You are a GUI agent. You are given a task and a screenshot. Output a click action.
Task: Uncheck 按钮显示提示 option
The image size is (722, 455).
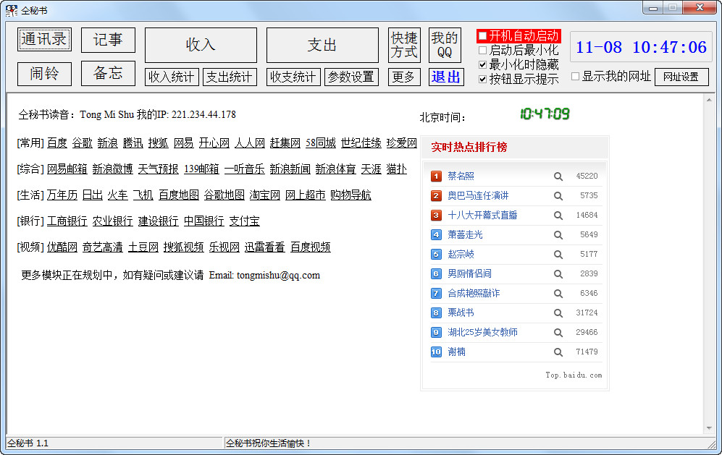tap(482, 79)
